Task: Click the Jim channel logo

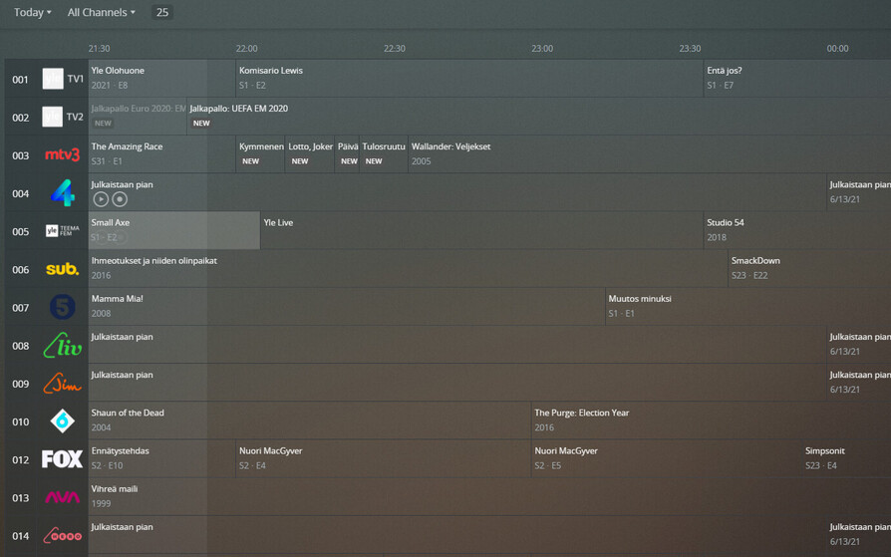Action: pyautogui.click(x=63, y=383)
